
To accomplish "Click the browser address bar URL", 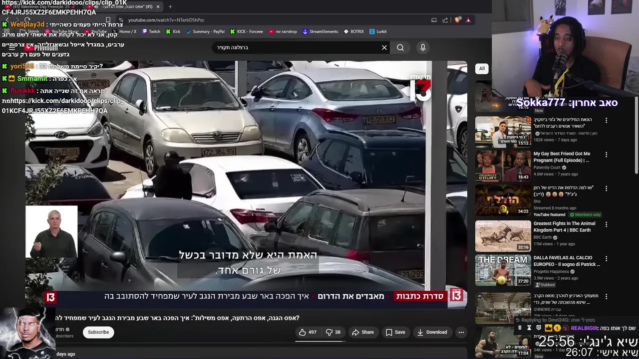I will pyautogui.click(x=166, y=20).
